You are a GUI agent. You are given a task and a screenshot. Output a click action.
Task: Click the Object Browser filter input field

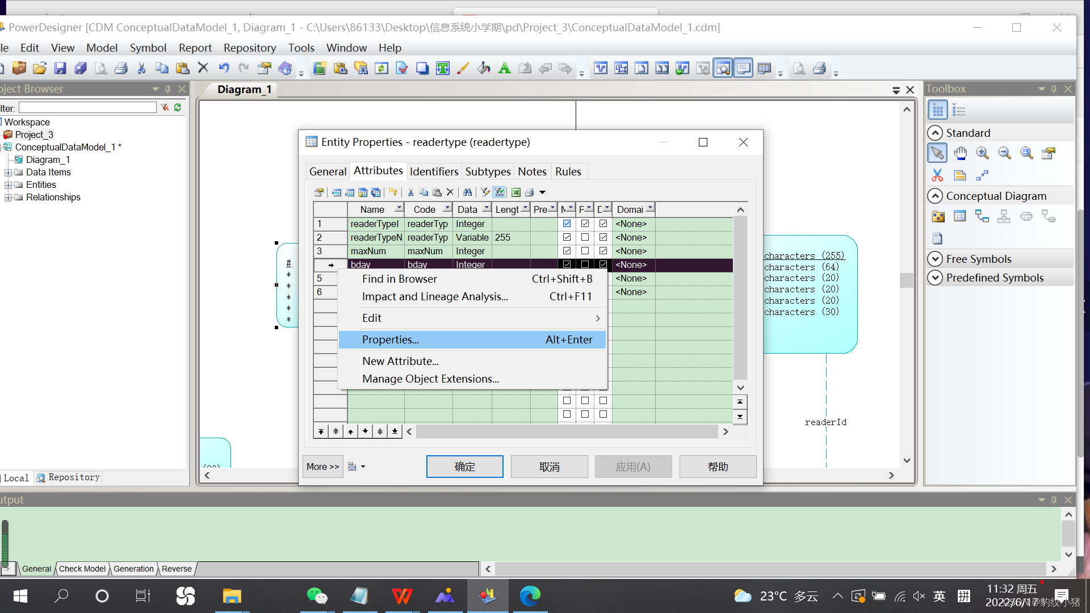coord(87,107)
